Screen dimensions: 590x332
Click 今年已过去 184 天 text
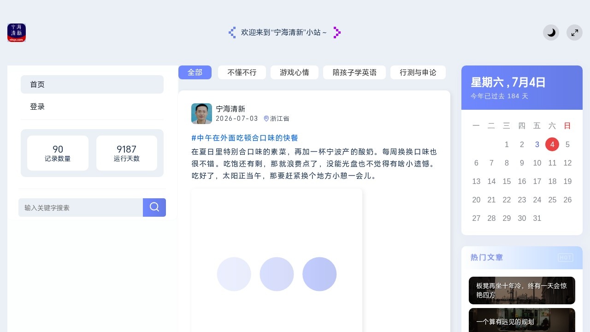(500, 96)
